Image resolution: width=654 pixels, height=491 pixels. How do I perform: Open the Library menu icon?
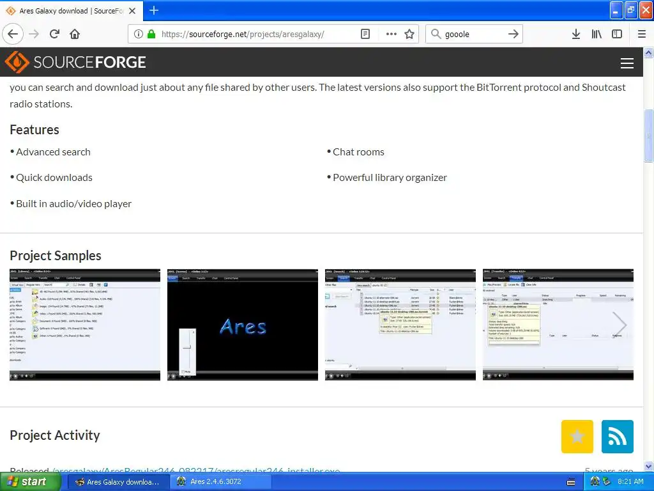point(597,34)
